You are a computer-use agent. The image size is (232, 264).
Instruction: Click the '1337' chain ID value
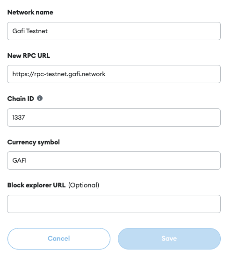[19, 118]
